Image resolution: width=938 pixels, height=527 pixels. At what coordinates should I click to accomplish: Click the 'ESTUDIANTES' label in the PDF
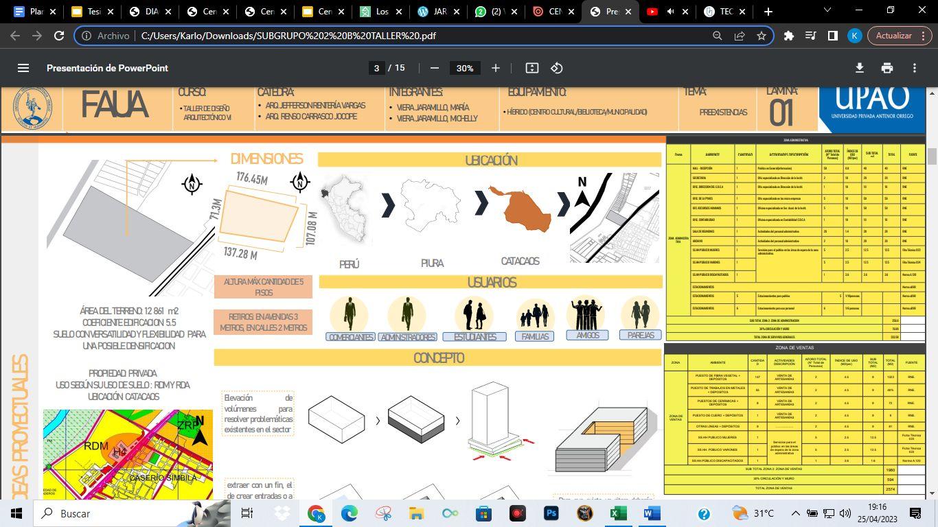pyautogui.click(x=474, y=337)
